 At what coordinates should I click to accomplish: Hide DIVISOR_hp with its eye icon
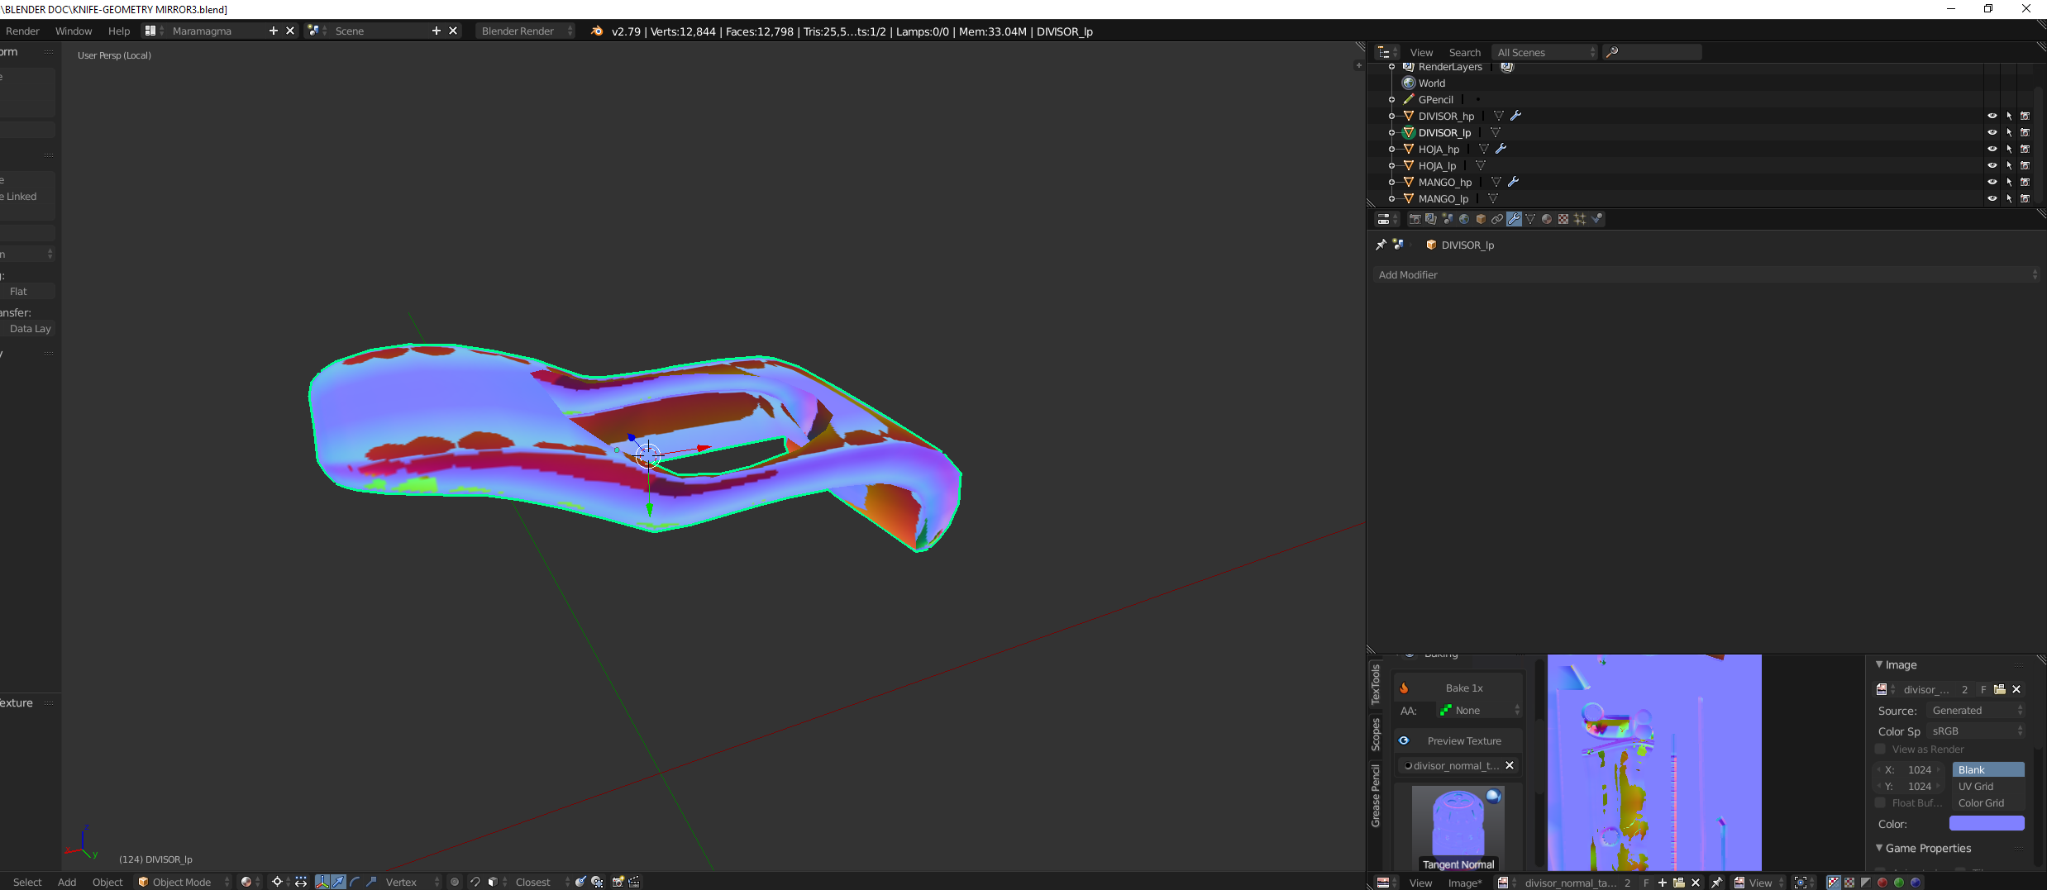(1992, 116)
